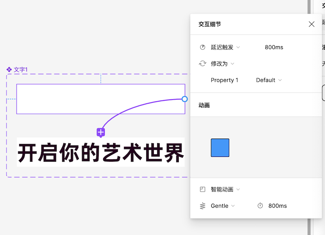Click the blue connector endpoint circle
This screenshot has width=325, height=235.
[x=185, y=99]
